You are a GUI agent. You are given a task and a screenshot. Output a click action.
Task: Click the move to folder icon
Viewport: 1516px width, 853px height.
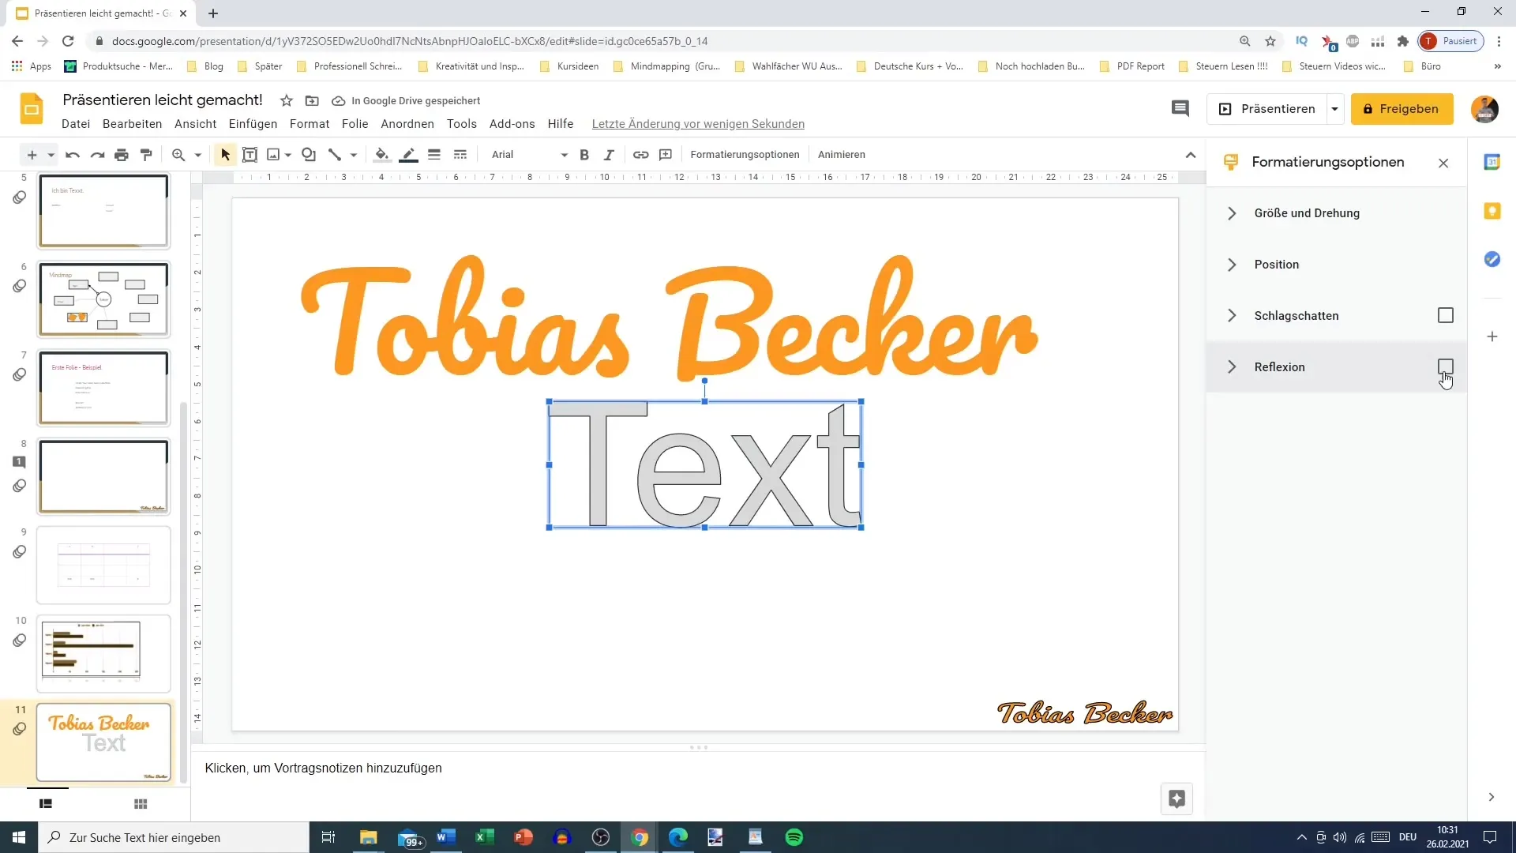312,101
